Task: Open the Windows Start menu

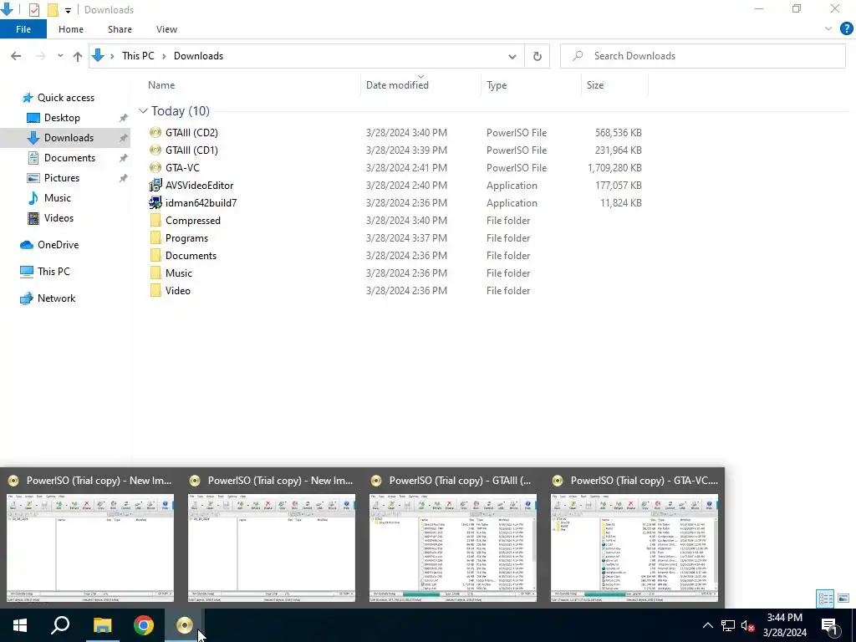Action: pyautogui.click(x=20, y=625)
